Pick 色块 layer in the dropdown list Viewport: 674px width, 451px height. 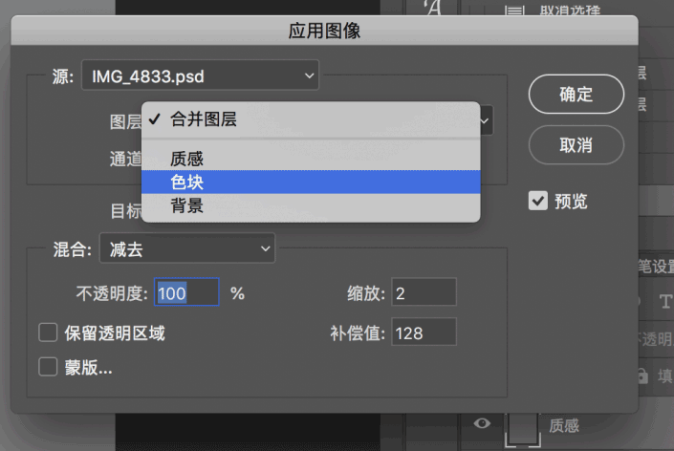311,183
